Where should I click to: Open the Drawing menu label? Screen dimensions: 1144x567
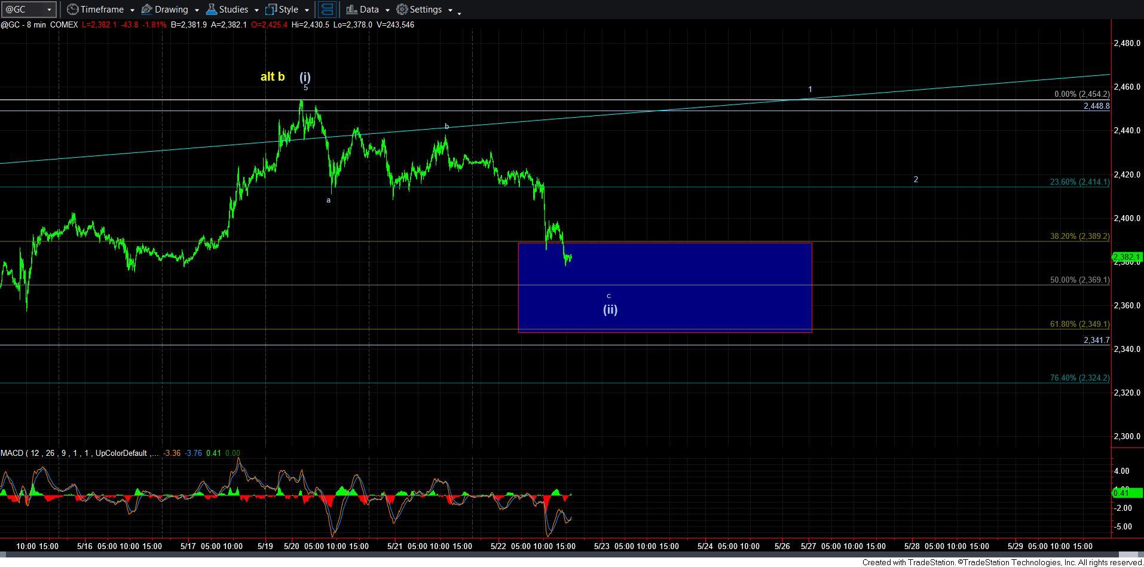coord(171,10)
